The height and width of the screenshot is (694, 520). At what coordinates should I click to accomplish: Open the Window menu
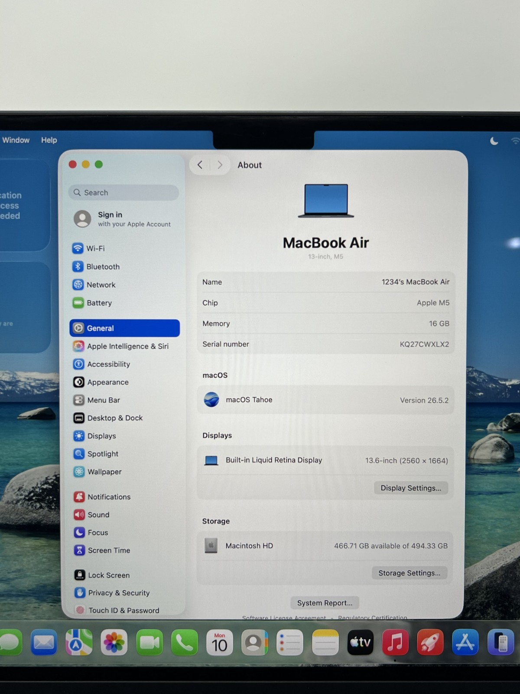pyautogui.click(x=16, y=140)
